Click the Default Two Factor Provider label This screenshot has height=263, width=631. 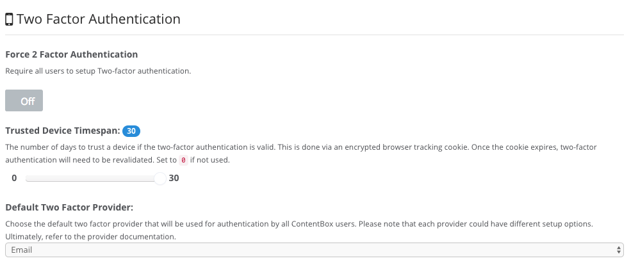click(x=69, y=207)
